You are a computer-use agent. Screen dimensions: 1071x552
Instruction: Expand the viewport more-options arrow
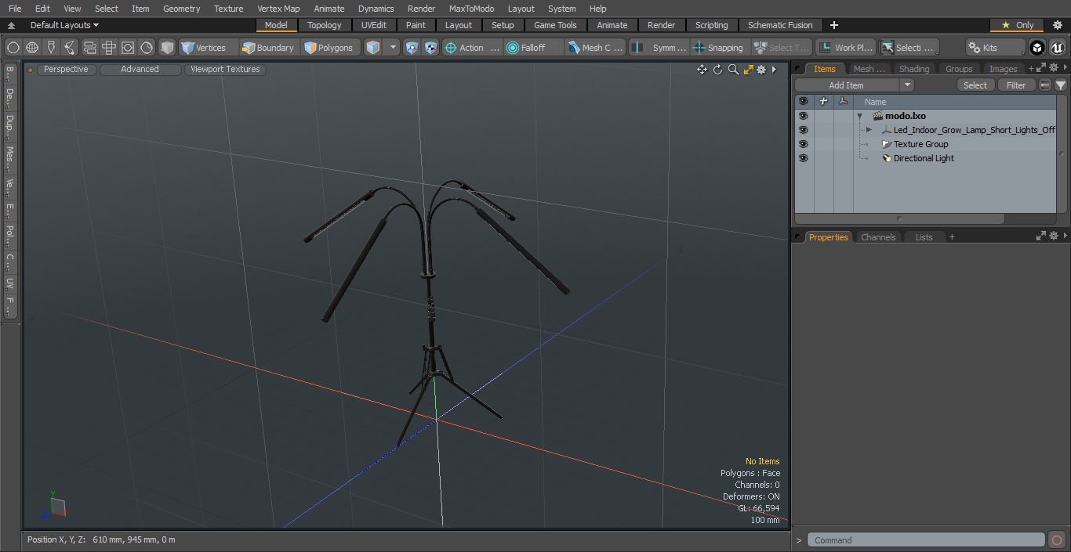tap(774, 70)
